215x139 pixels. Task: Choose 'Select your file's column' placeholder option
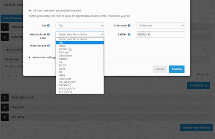click(x=80, y=39)
